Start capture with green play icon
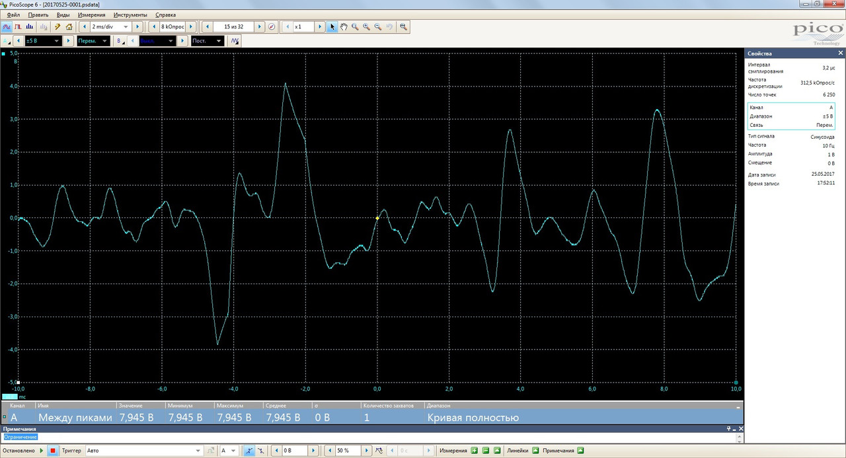This screenshot has width=846, height=458. pos(42,451)
